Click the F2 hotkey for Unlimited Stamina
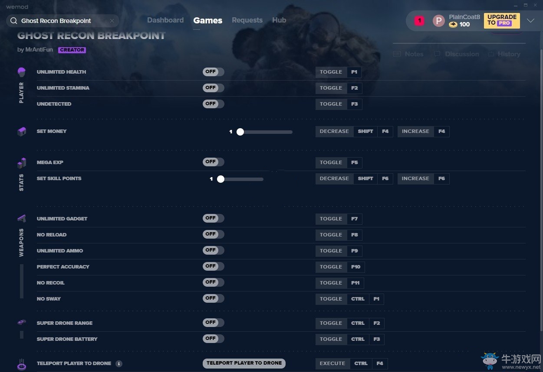The image size is (543, 372). point(354,88)
